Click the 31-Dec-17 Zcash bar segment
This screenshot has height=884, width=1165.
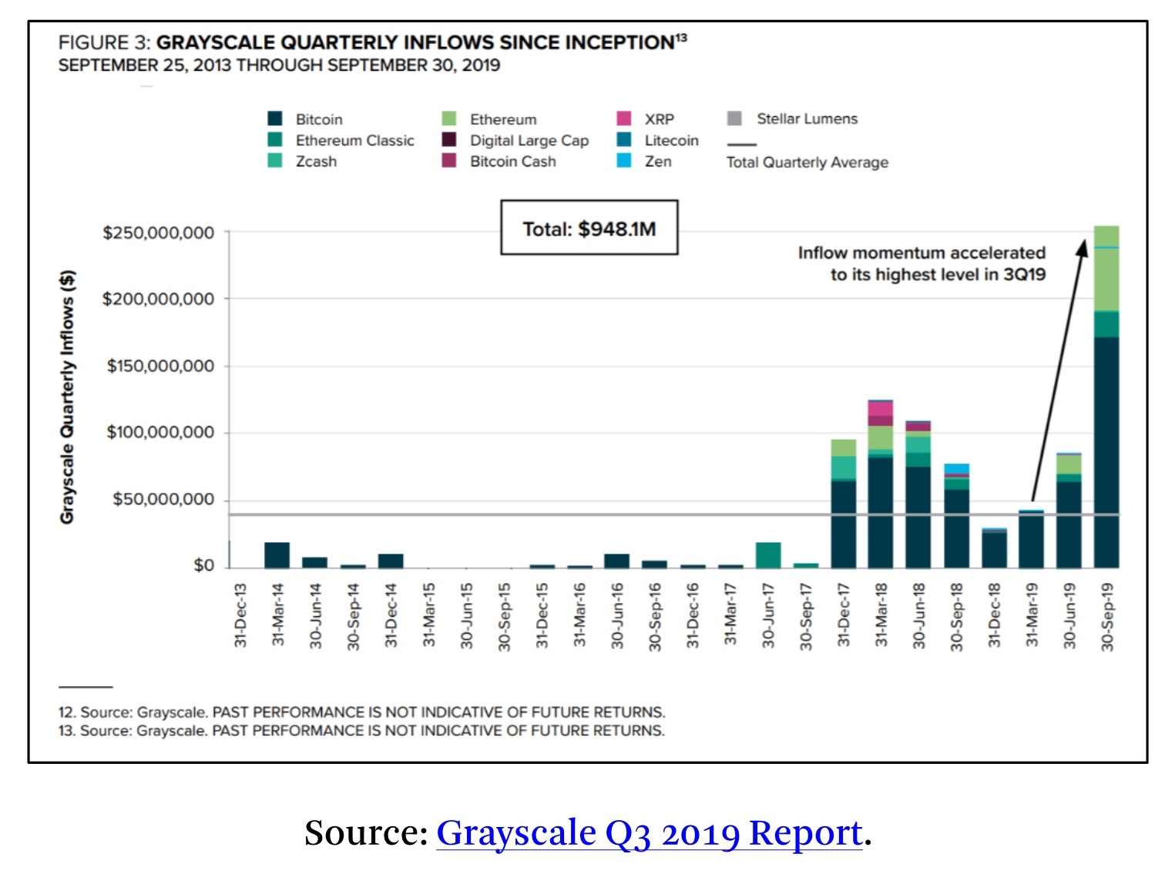tap(844, 467)
